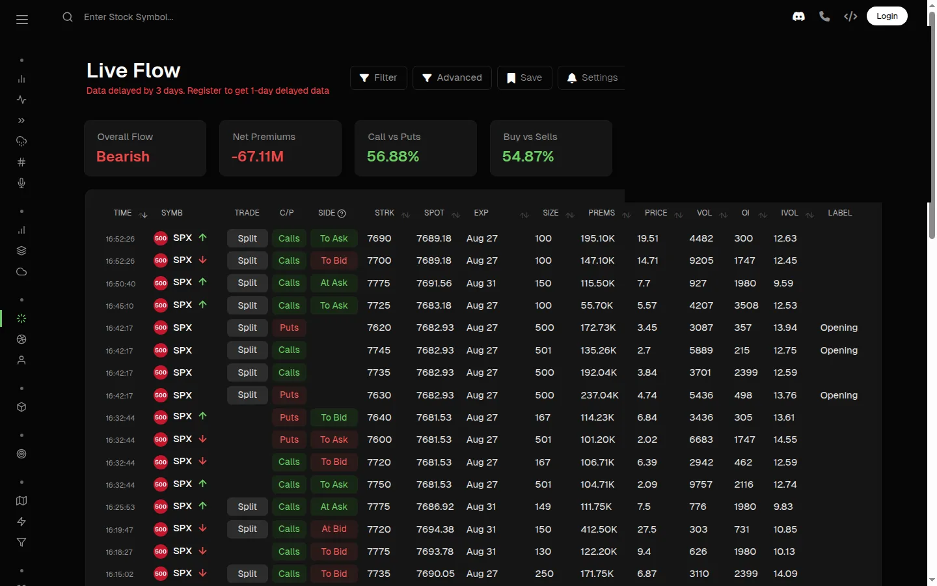Click the microphone icon in sidebar

coord(21,183)
